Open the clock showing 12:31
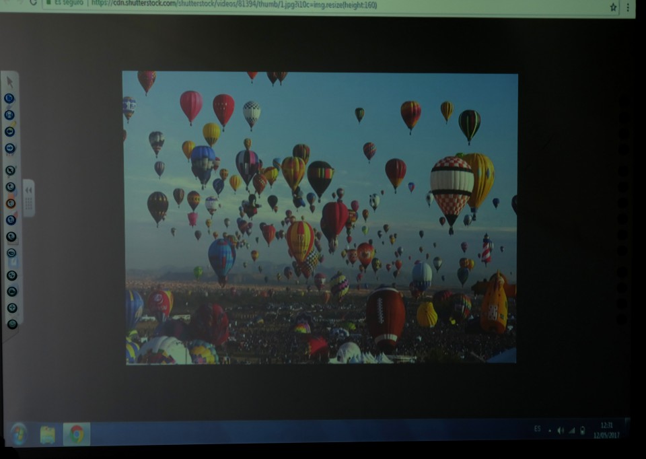The width and height of the screenshot is (646, 459). coord(607,430)
